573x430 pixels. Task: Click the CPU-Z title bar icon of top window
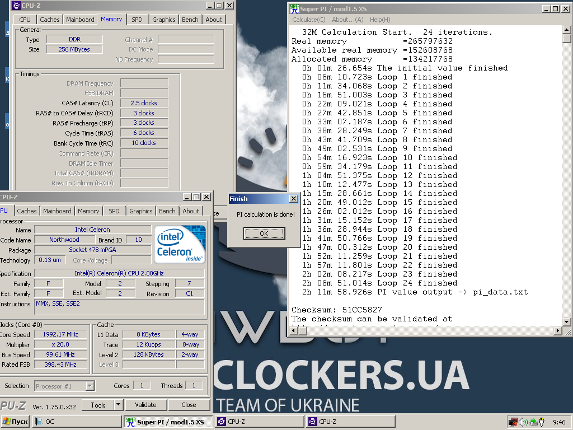[x=16, y=6]
